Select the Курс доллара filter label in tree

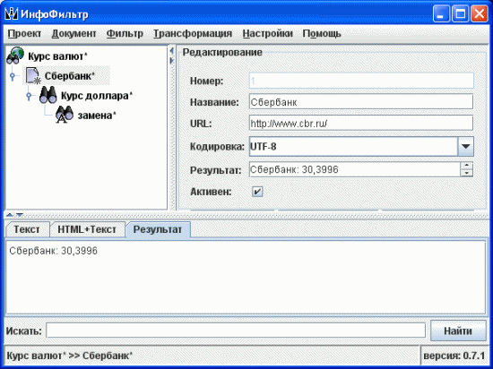97,96
